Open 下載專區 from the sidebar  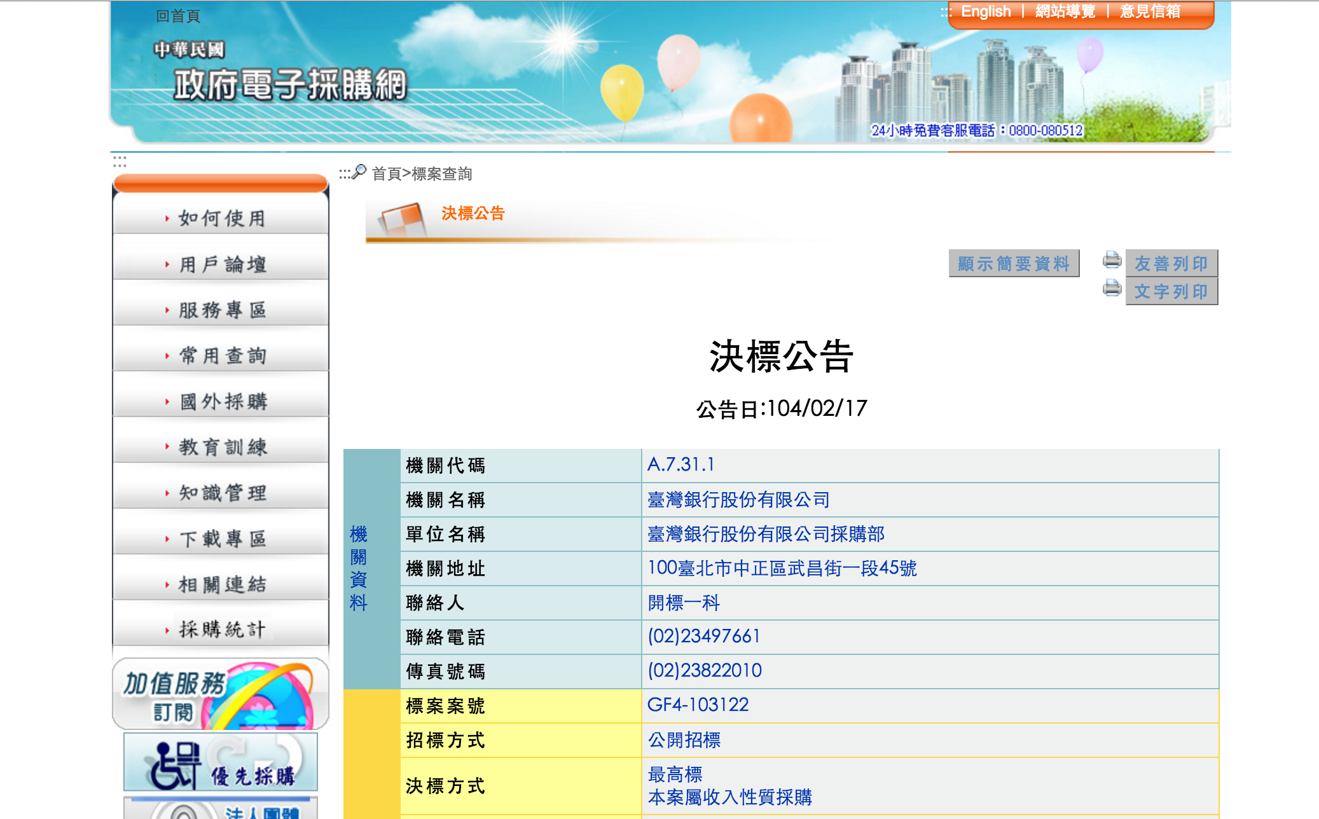tap(221, 539)
